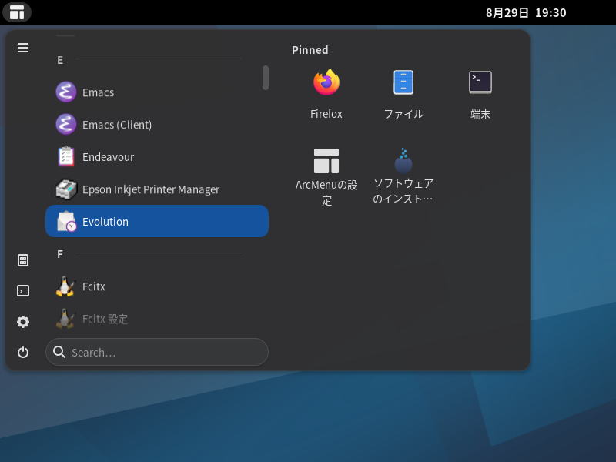The height and width of the screenshot is (462, 616).
Task: Click the power button in sidebar
Action: click(x=23, y=353)
